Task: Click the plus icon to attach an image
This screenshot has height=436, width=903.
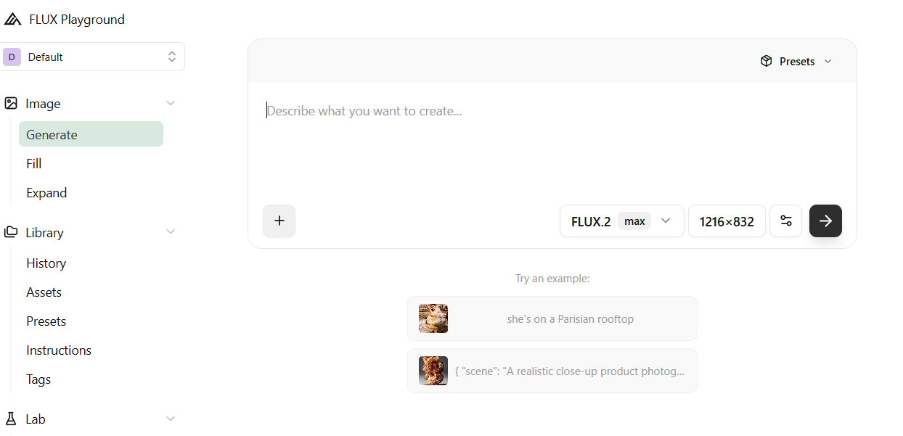Action: (x=279, y=221)
